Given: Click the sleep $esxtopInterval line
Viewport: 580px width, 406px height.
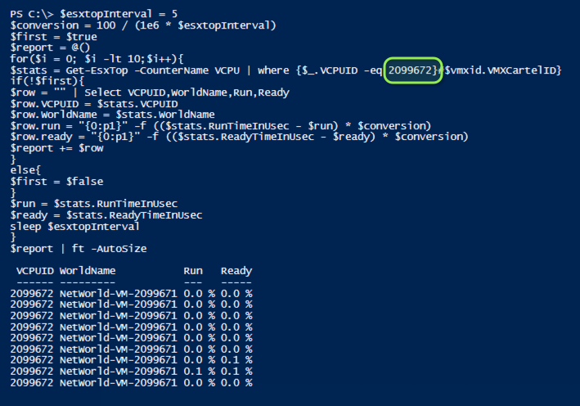Looking at the screenshot, I should click(x=74, y=226).
